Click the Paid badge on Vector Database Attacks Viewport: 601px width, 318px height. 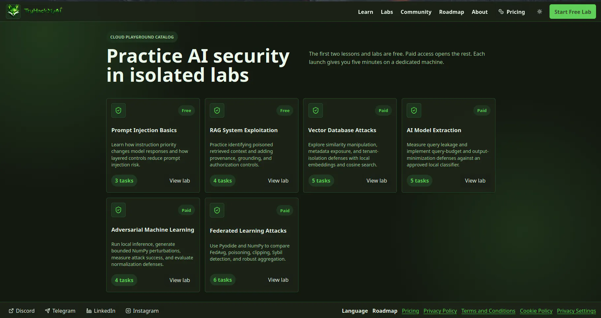coord(383,110)
